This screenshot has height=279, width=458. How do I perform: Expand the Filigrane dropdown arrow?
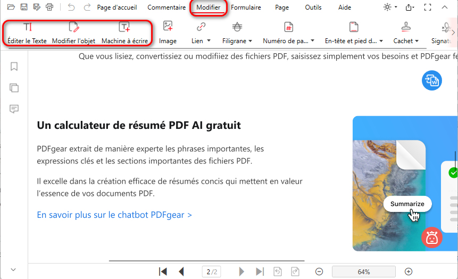click(x=251, y=41)
